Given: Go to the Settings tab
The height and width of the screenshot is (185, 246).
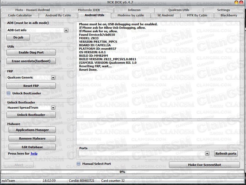Looking at the screenshot, I should pyautogui.click(x=223, y=10).
